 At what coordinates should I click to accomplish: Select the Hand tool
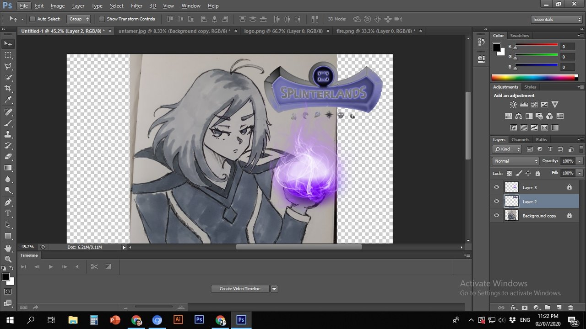[8, 248]
